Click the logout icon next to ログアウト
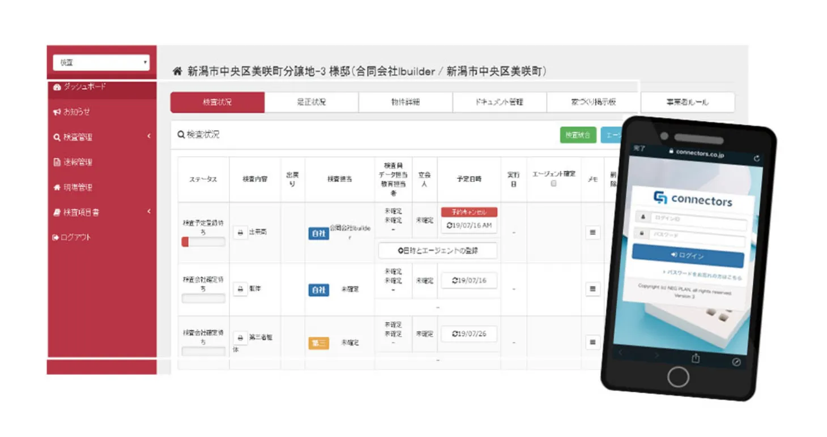Viewport: 827px width, 437px height. click(x=55, y=238)
